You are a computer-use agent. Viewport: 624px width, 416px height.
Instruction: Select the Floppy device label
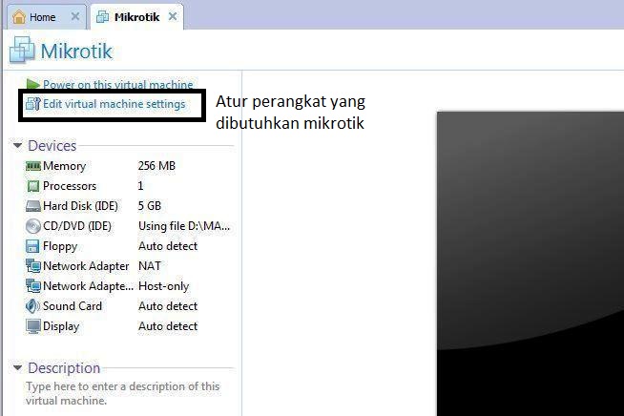[60, 246]
